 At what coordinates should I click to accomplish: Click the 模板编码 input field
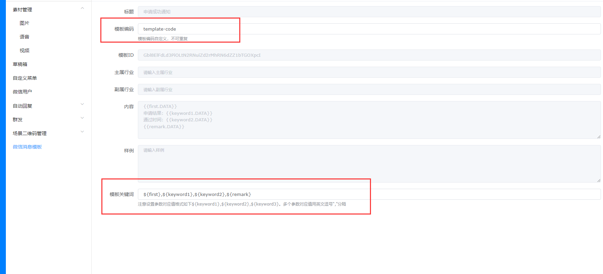coord(369,29)
